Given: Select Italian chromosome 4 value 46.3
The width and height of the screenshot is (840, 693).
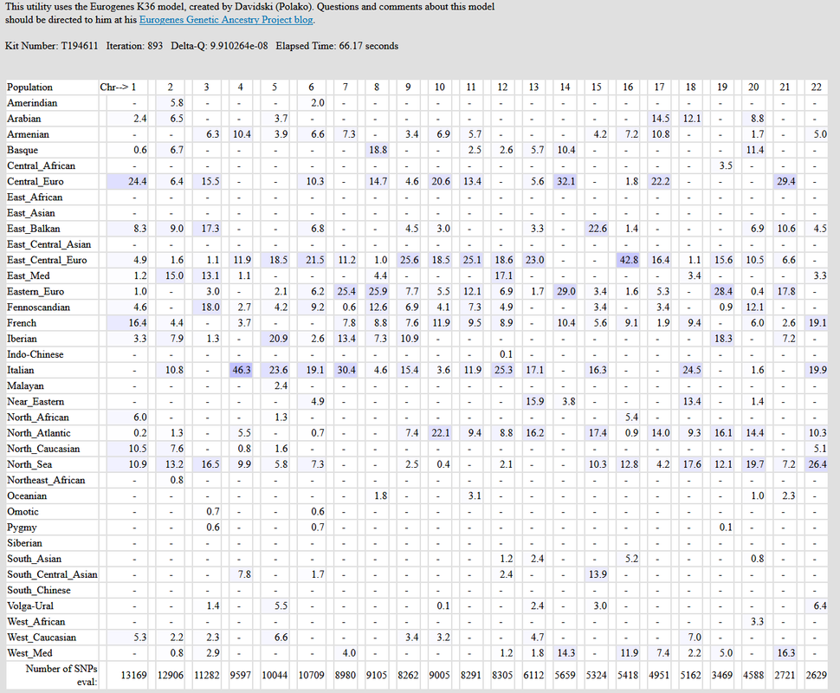Looking at the screenshot, I should click(242, 371).
